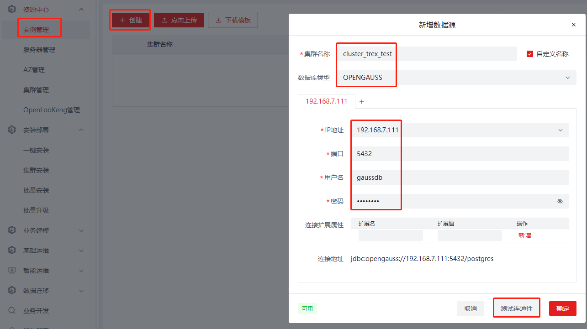The image size is (587, 329).
Task: Open the IP地址 dropdown
Action: (560, 130)
